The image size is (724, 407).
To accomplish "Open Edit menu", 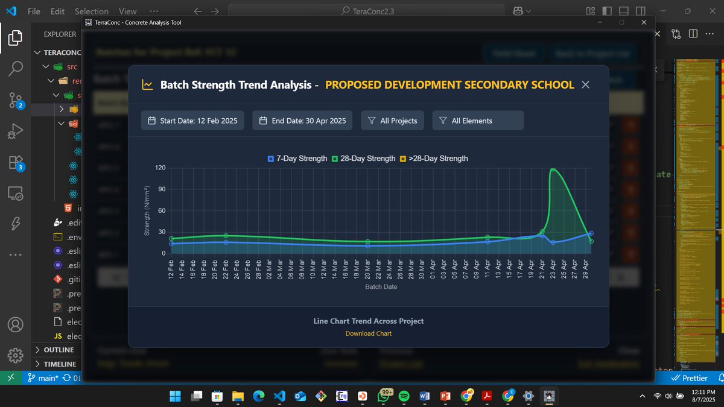I will tap(57, 11).
